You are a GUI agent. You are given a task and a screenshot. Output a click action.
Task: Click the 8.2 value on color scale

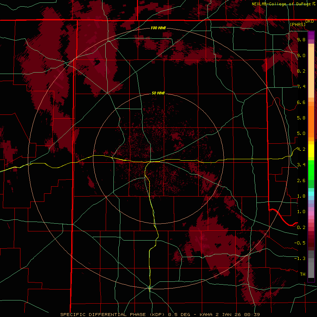[301, 71]
